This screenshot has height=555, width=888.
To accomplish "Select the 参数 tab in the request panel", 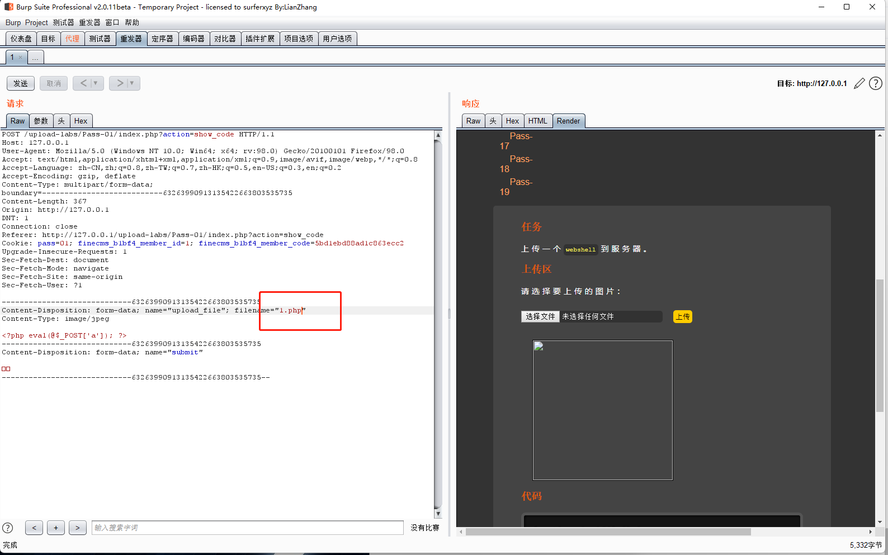I will coord(41,121).
